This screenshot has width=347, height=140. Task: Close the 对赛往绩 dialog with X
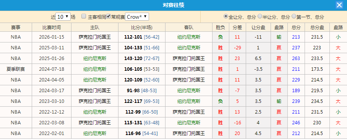click(x=339, y=5)
